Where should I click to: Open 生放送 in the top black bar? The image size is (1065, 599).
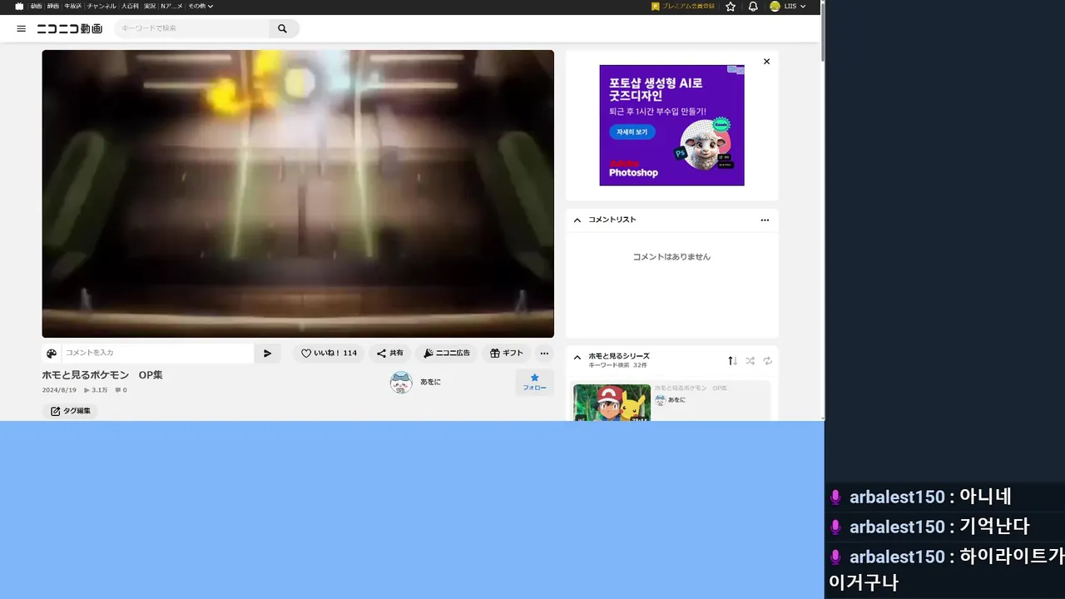[x=73, y=6]
